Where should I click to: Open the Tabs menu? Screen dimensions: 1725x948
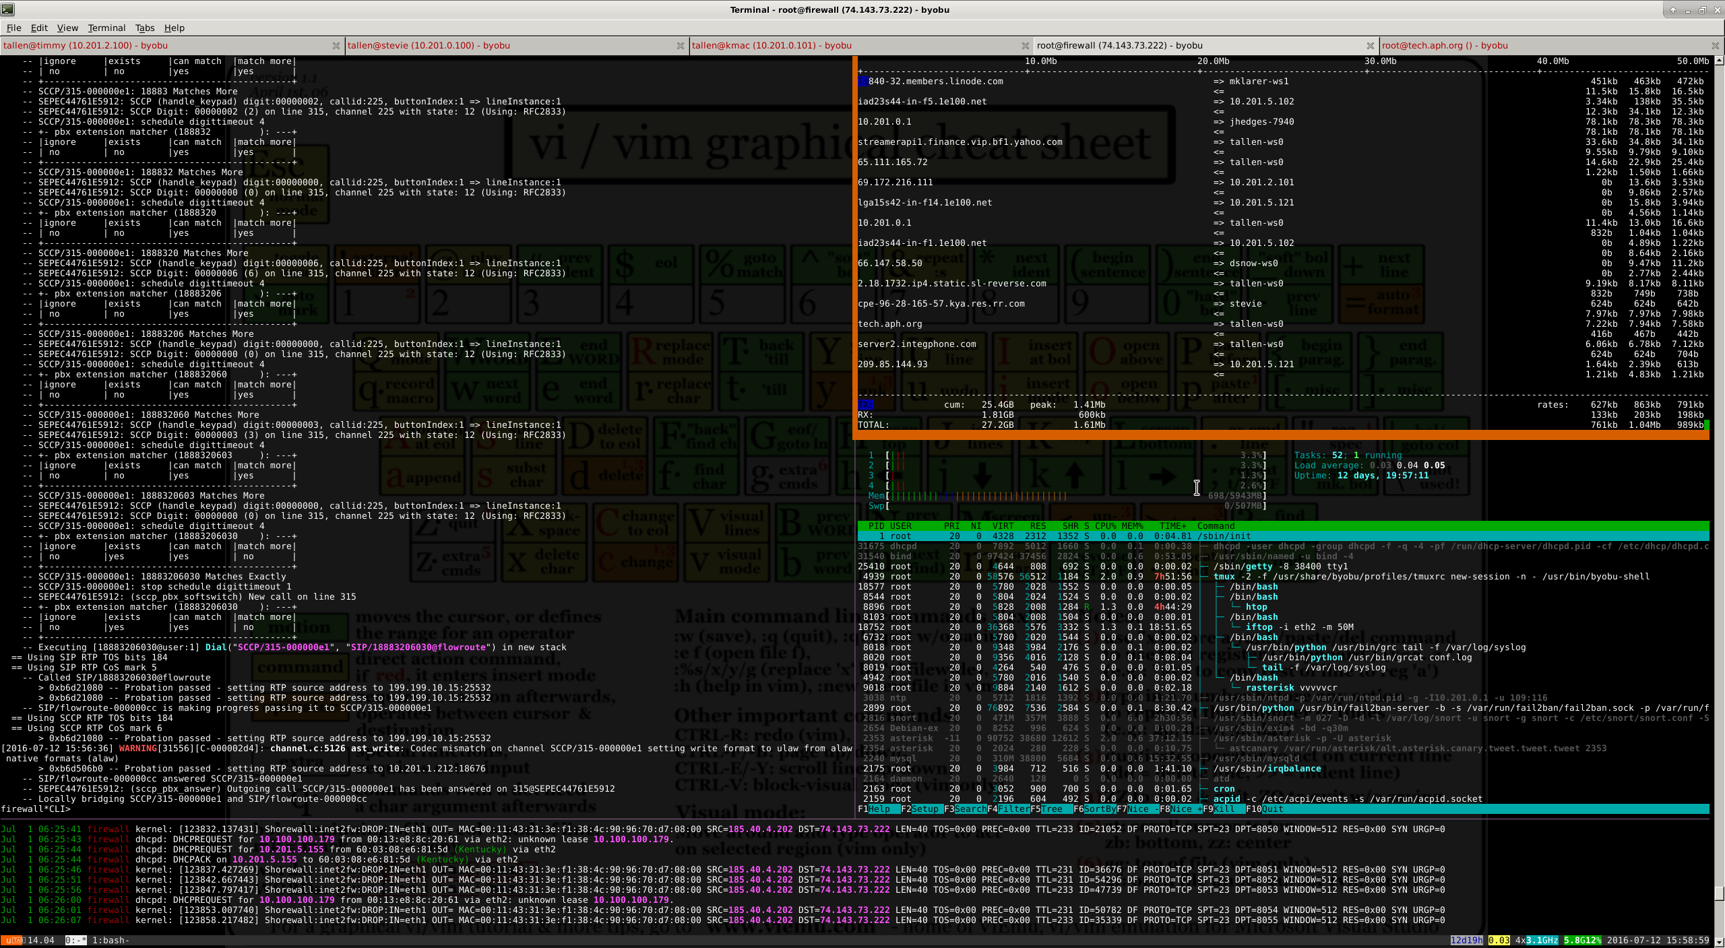145,28
